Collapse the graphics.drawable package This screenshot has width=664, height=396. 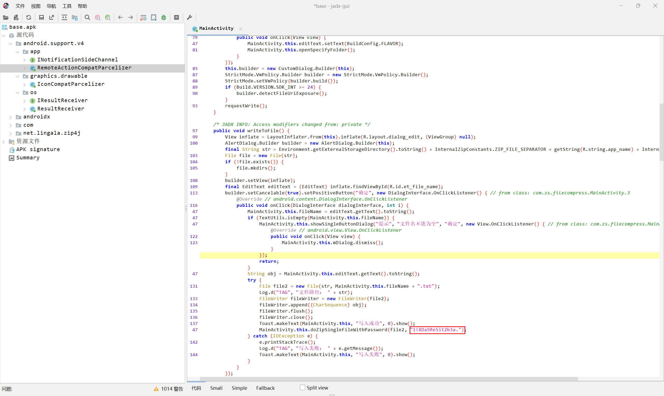point(18,76)
